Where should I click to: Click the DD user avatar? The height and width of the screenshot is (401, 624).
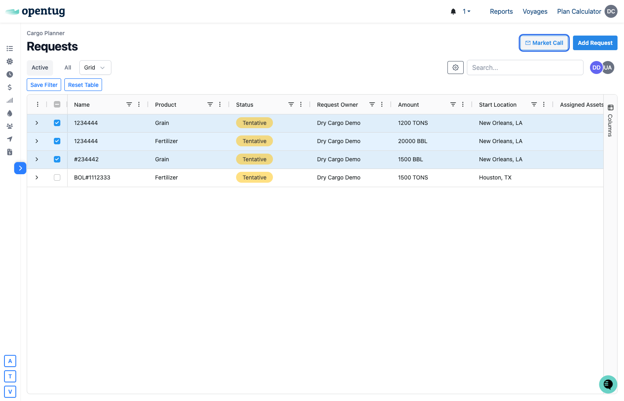tap(596, 68)
